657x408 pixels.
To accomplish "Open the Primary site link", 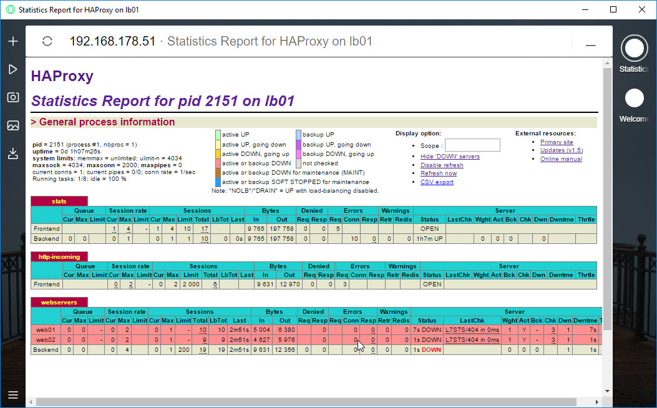I will [557, 142].
